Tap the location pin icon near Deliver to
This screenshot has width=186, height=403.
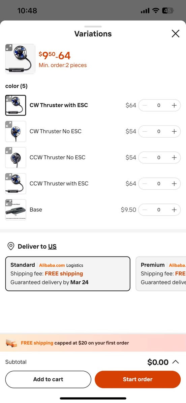(x=11, y=246)
